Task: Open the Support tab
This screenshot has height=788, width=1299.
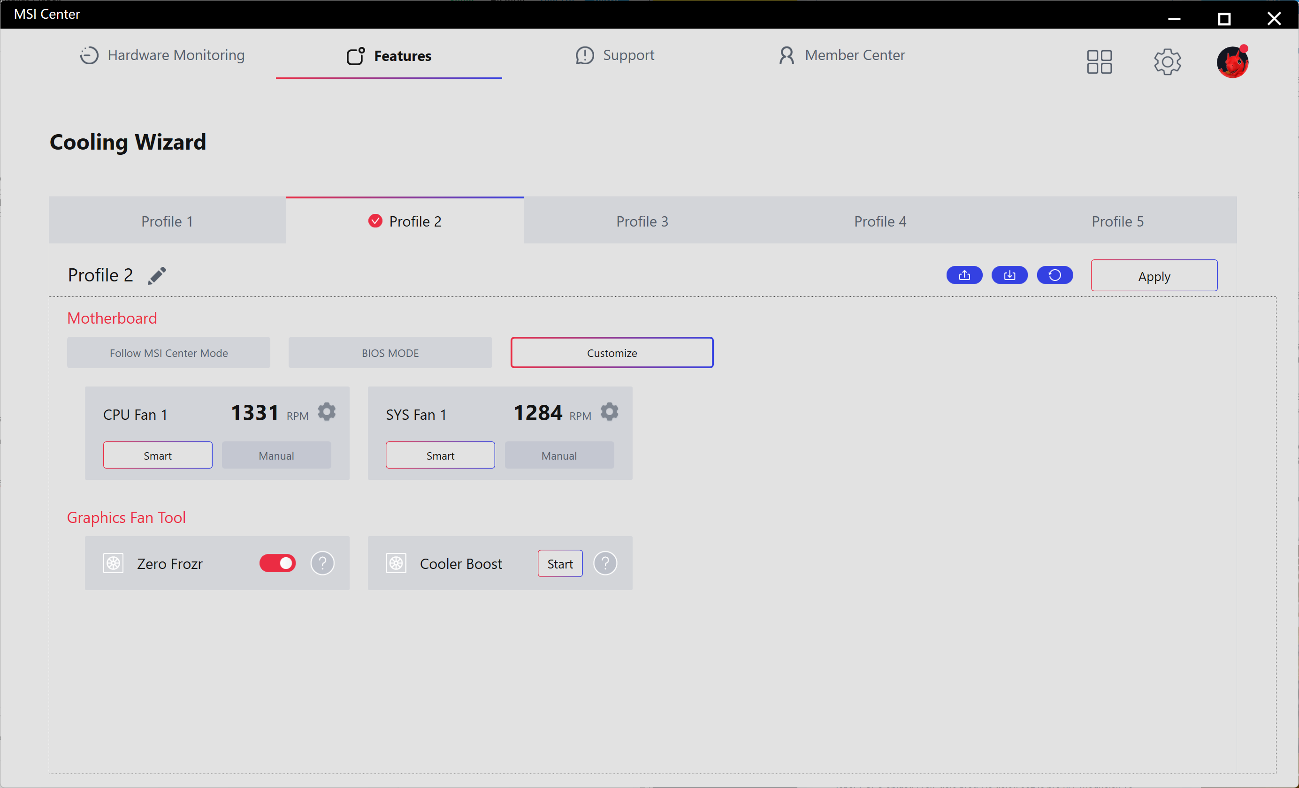Action: (x=615, y=55)
